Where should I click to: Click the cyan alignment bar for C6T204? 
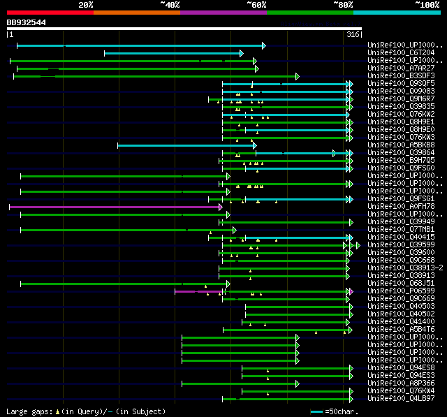174,53
